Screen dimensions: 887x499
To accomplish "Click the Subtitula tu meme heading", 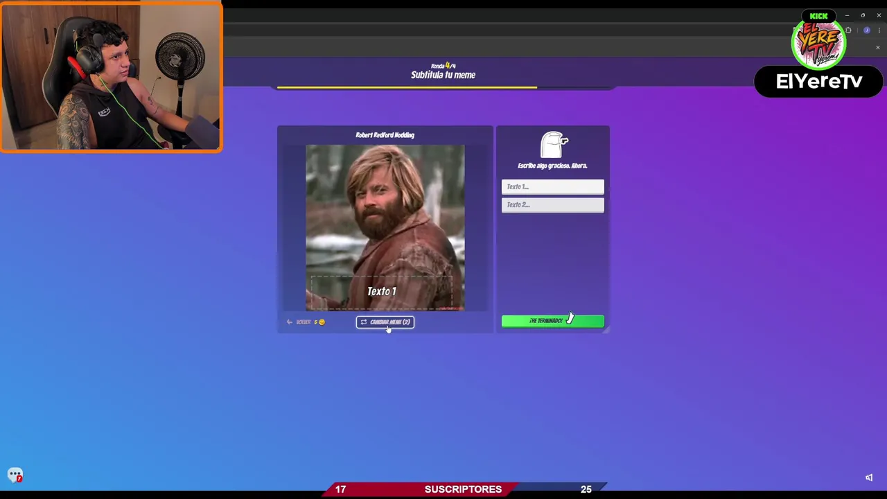I will (x=443, y=75).
